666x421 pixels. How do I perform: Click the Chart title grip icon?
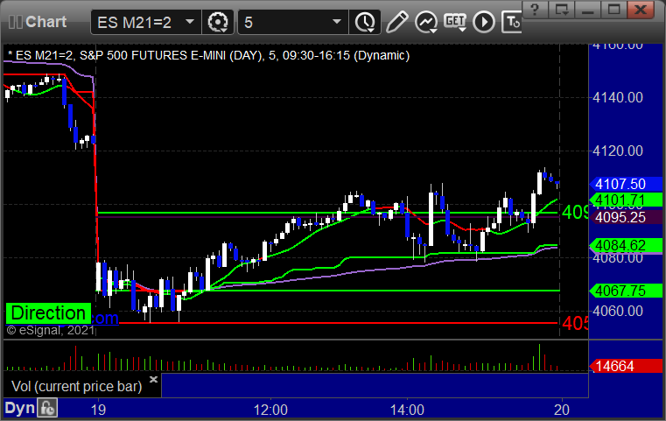pos(15,22)
